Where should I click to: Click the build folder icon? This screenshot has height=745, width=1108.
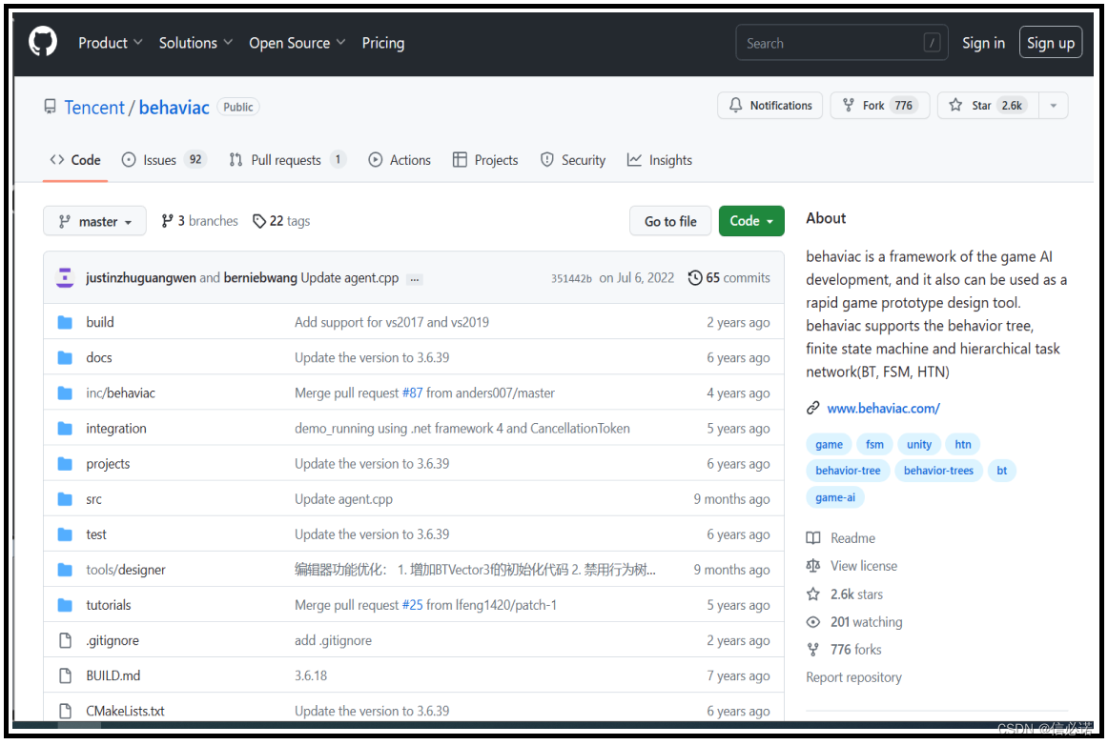[x=65, y=322]
